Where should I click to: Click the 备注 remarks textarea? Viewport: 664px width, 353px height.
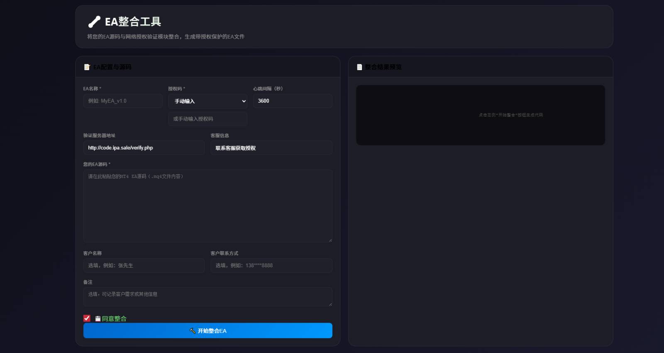tap(208, 297)
